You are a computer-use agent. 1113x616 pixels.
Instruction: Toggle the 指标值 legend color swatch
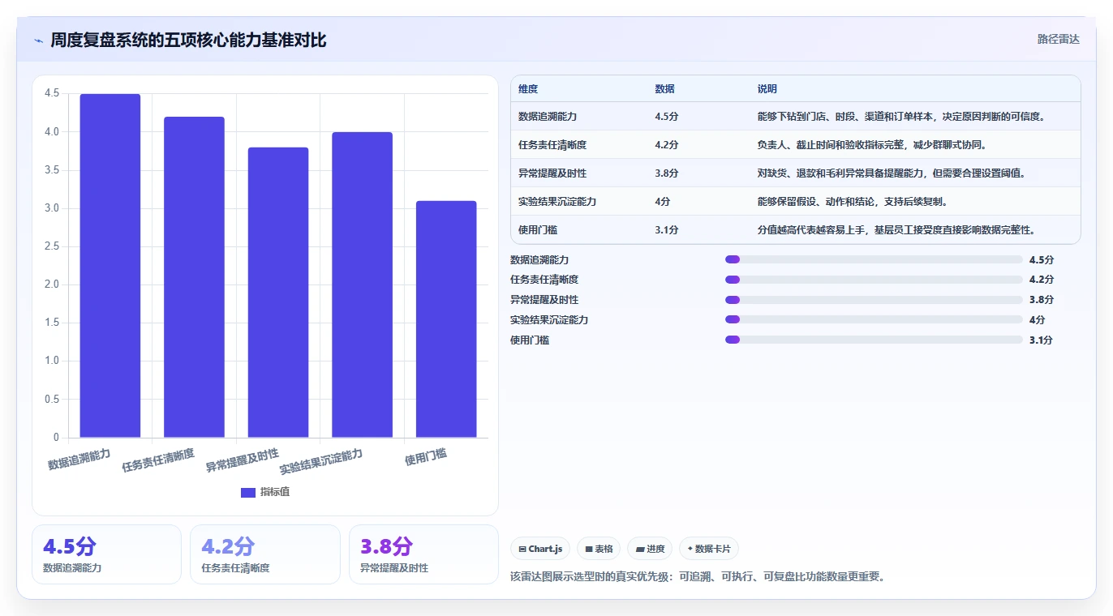point(248,492)
